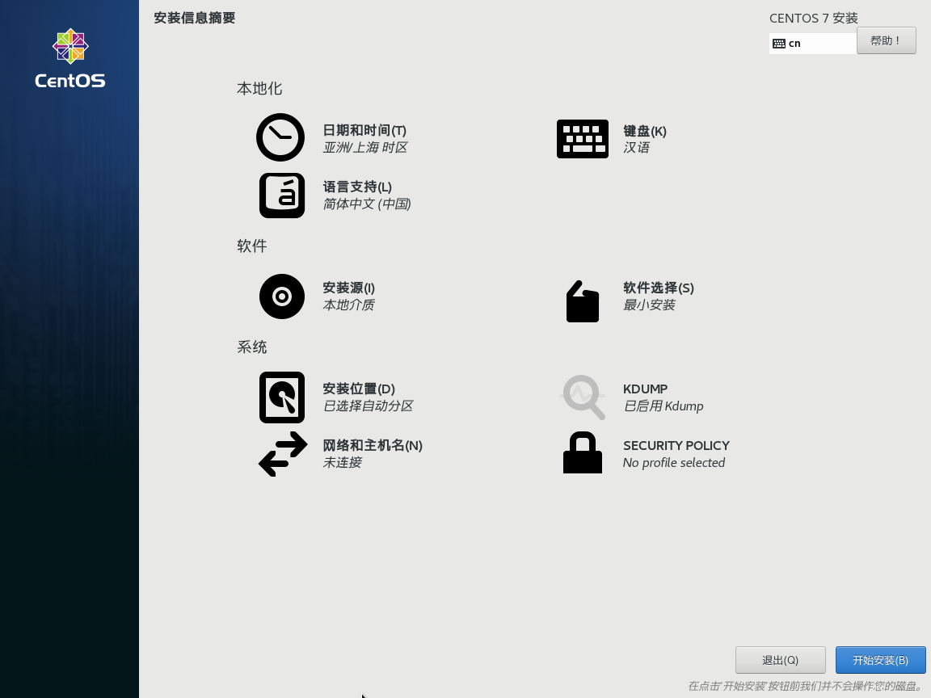Click the 帮助! help button

(886, 40)
